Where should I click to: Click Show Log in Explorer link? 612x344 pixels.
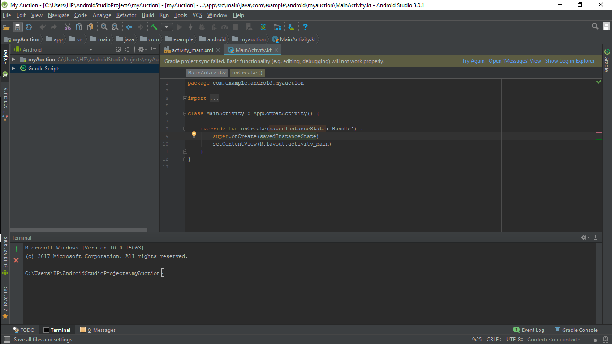(570, 61)
